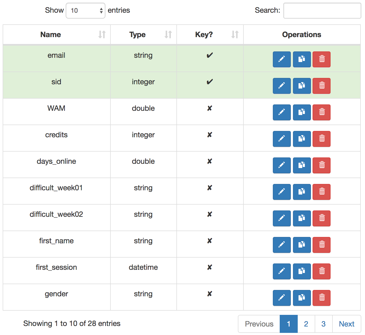Sort the table by Key? header

pyautogui.click(x=210, y=34)
